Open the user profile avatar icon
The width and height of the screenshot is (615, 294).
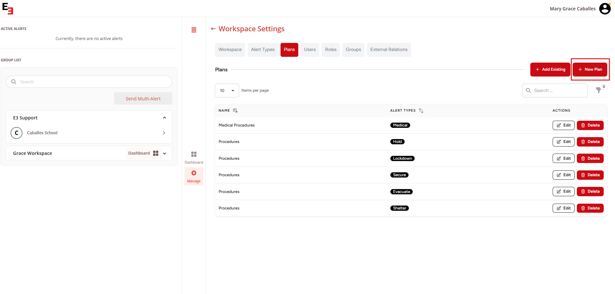(x=605, y=9)
